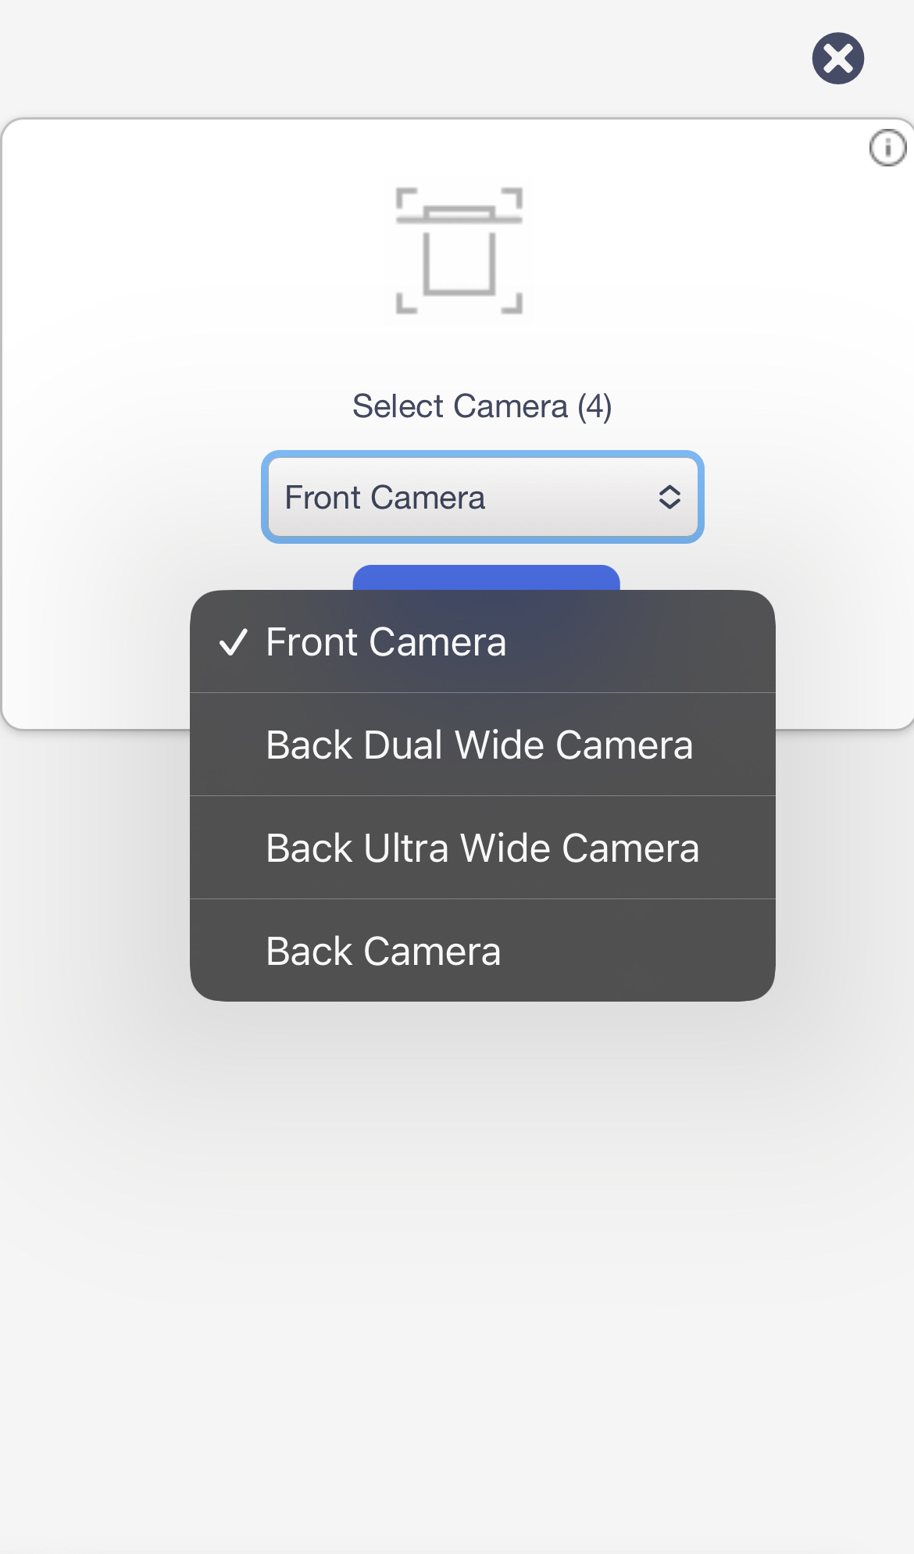The height and width of the screenshot is (1554, 914).
Task: Choose Back Ultra Wide Camera option
Action: [x=483, y=848]
